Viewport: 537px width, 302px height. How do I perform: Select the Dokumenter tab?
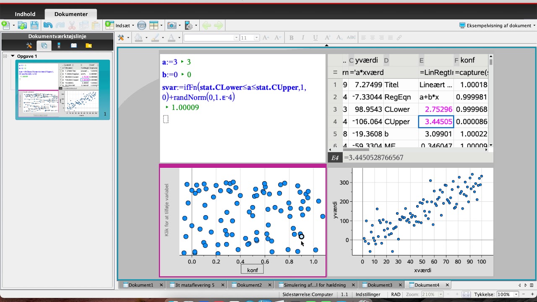71,14
